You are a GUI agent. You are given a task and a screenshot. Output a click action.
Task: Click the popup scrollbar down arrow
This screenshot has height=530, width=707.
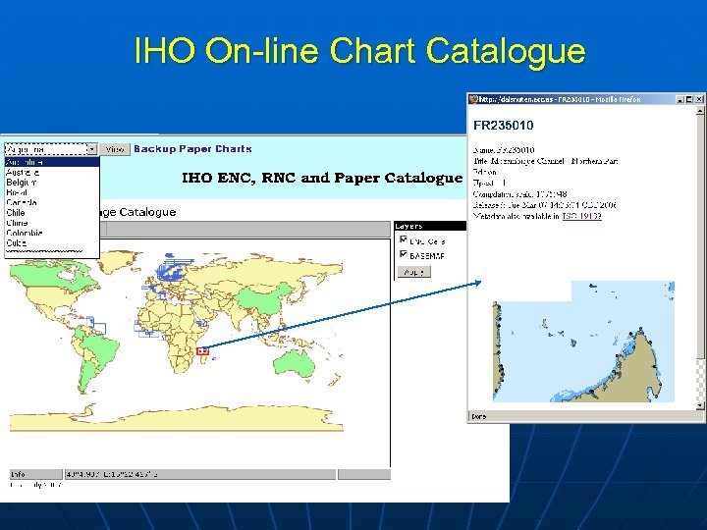[700, 405]
